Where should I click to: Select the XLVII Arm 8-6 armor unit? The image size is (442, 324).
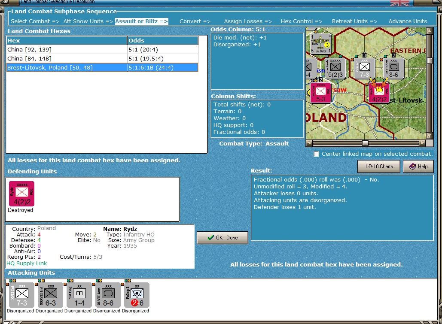(x=108, y=295)
